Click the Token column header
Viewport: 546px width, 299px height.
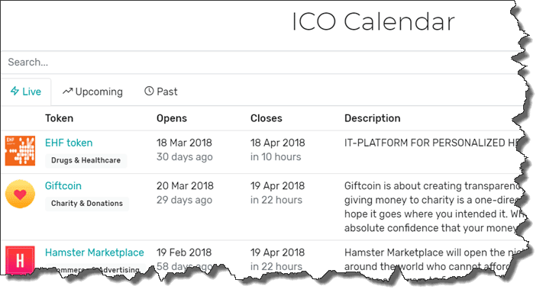click(x=60, y=118)
